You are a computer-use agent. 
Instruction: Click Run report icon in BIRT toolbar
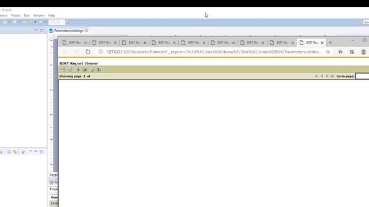pyautogui.click(x=70, y=70)
